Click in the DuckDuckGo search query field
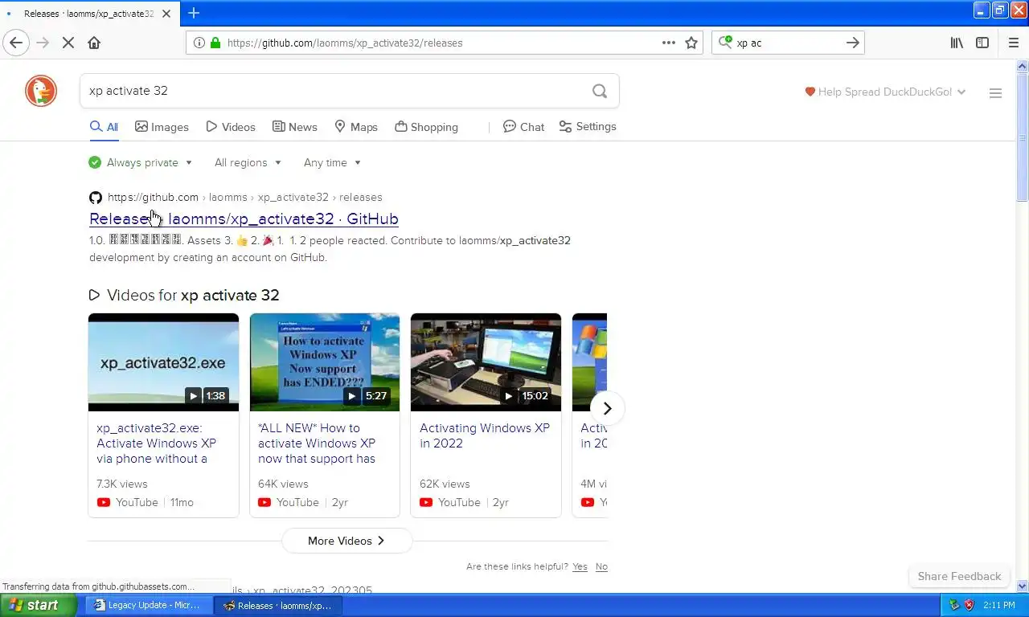Image resolution: width=1029 pixels, height=617 pixels. (334, 91)
